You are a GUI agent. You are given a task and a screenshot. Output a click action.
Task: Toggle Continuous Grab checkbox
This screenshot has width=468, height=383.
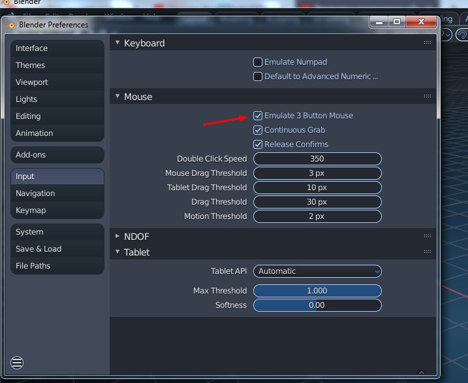[258, 130]
